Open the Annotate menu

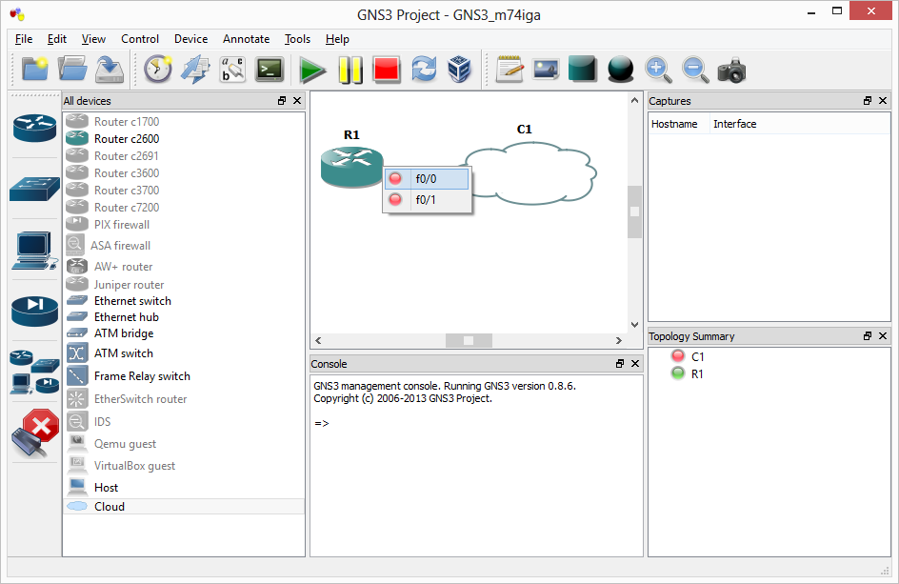tap(246, 39)
